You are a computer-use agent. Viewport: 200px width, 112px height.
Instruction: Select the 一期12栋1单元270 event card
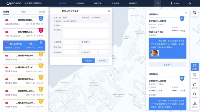24,93
